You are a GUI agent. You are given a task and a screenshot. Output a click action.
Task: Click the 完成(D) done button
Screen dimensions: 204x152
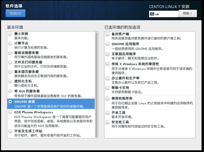15,13
